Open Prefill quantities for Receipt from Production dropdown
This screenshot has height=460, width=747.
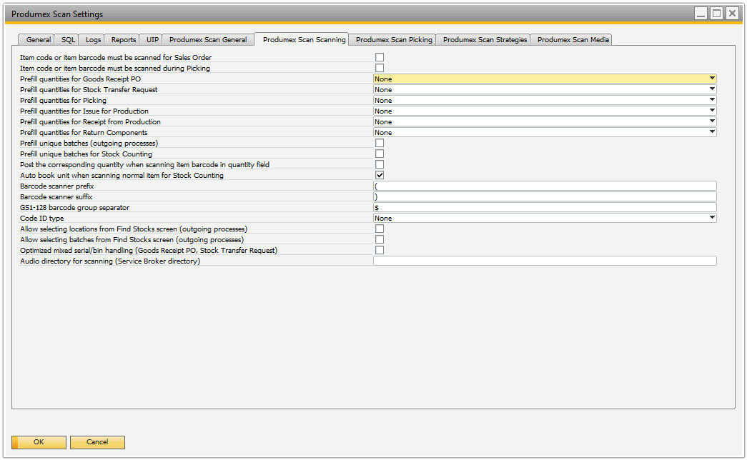[x=545, y=122]
